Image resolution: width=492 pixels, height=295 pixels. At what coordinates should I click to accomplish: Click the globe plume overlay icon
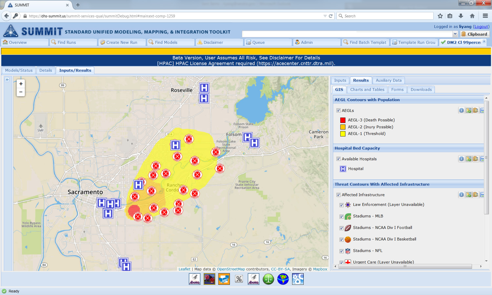(x=283, y=279)
